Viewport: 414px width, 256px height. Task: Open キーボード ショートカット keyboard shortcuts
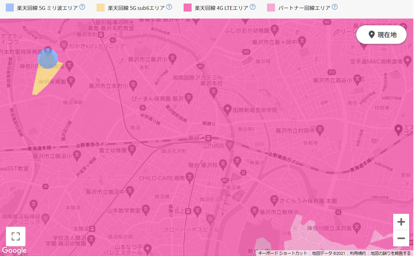[x=283, y=253]
